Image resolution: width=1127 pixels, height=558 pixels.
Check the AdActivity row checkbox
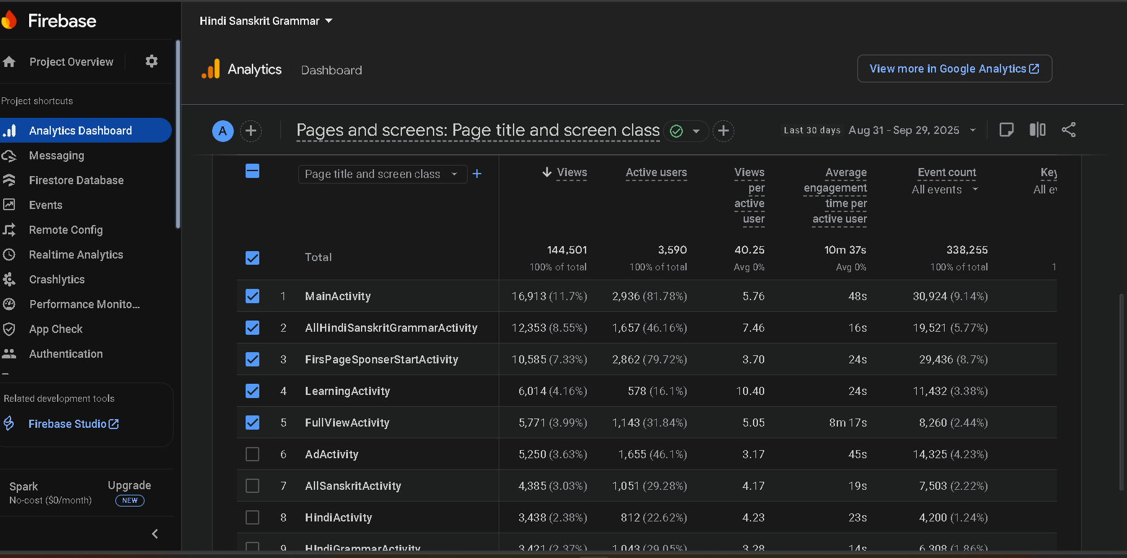[x=252, y=454]
